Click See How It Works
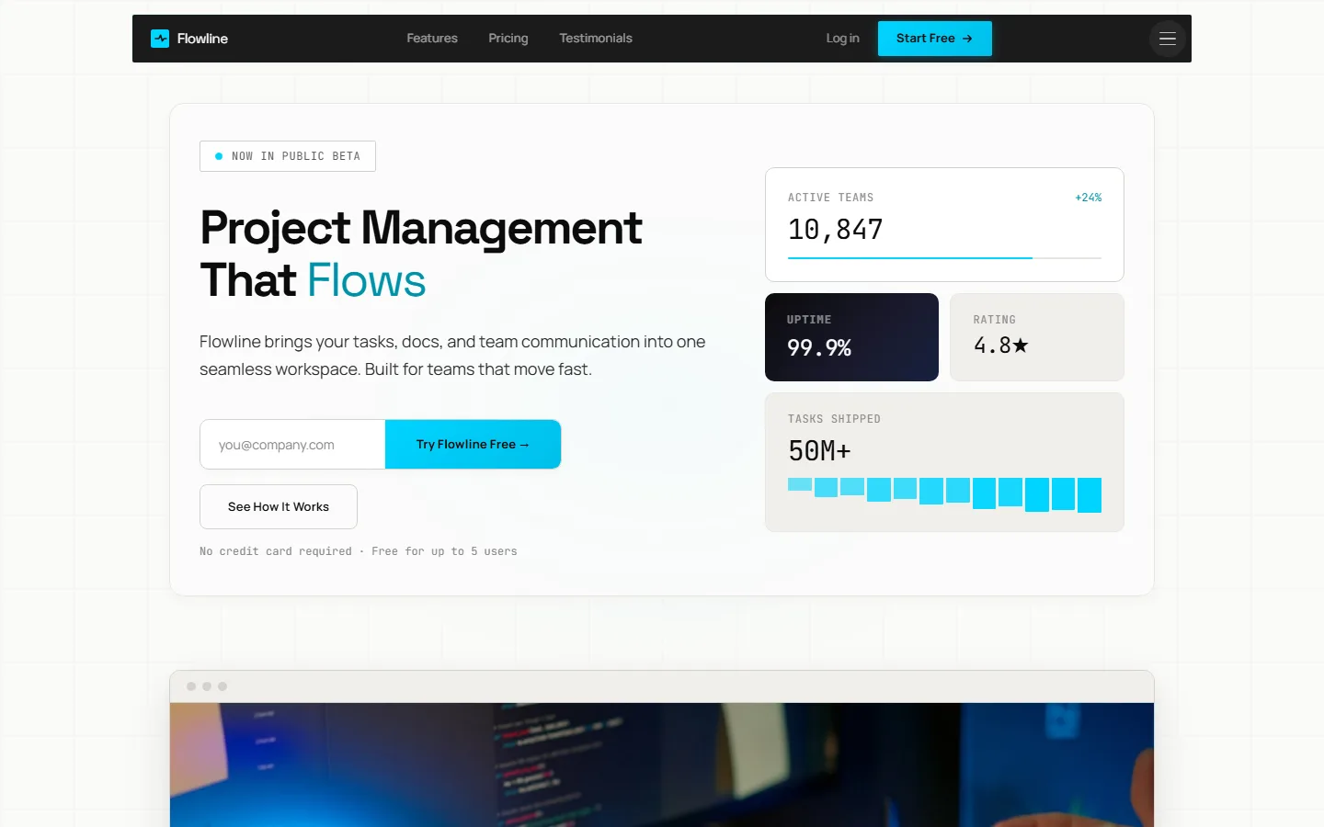The height and width of the screenshot is (827, 1324). [x=278, y=506]
